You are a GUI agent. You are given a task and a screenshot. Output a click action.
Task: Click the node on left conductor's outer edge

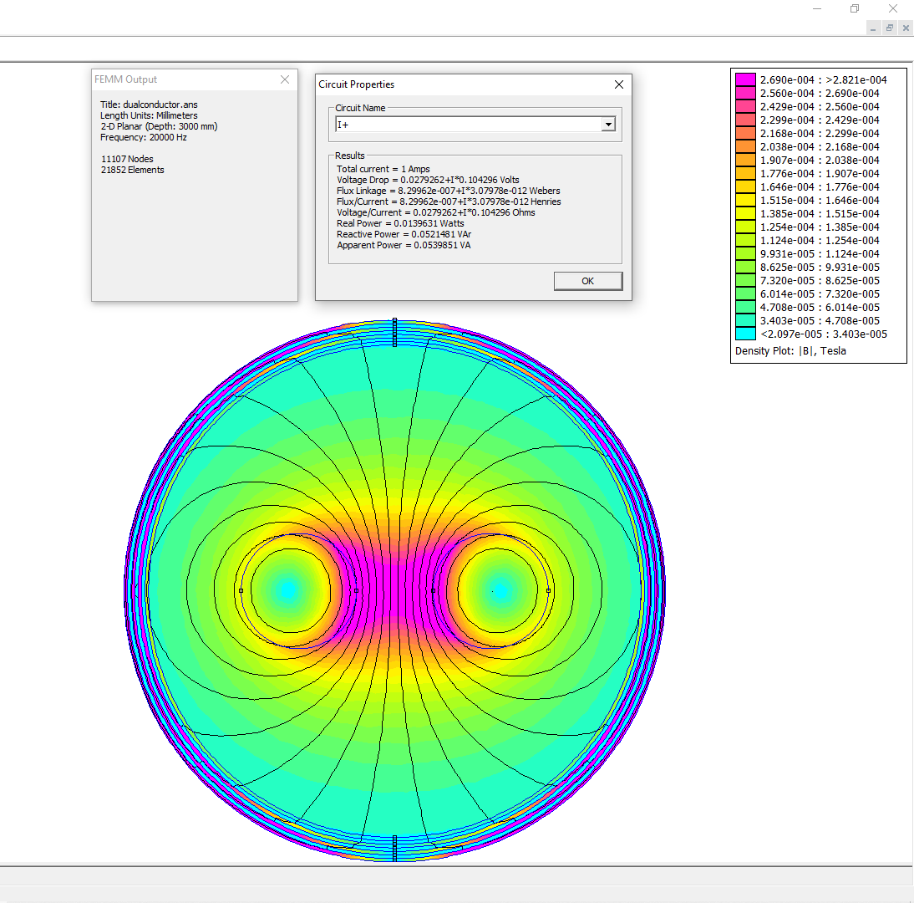click(241, 590)
